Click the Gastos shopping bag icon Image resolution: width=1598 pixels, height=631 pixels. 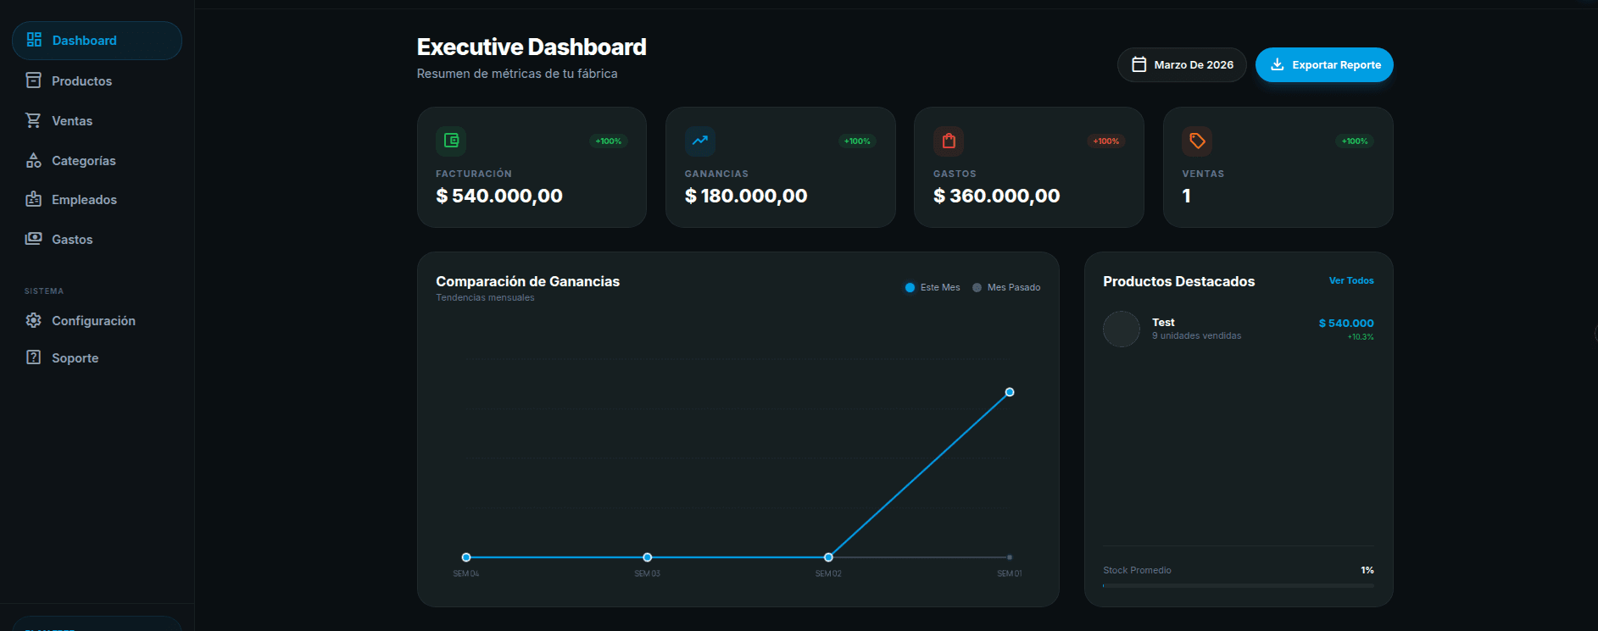(x=949, y=141)
